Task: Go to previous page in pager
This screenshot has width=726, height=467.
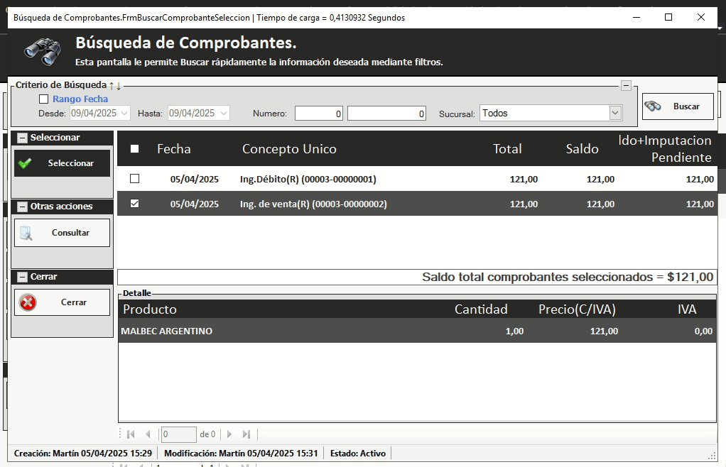Action: (148, 434)
